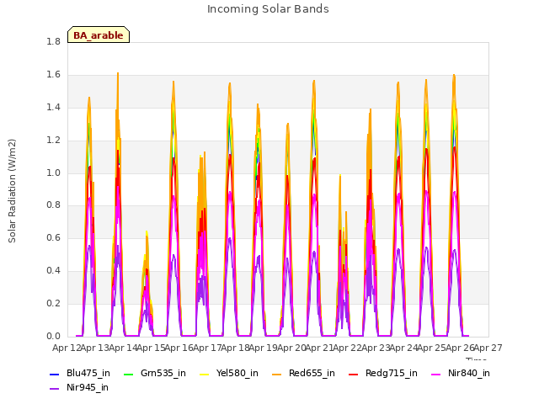Viewport: 539px width, 404px height.
Task: Click the blue Blu475_in legend swatch
Action: (54, 374)
